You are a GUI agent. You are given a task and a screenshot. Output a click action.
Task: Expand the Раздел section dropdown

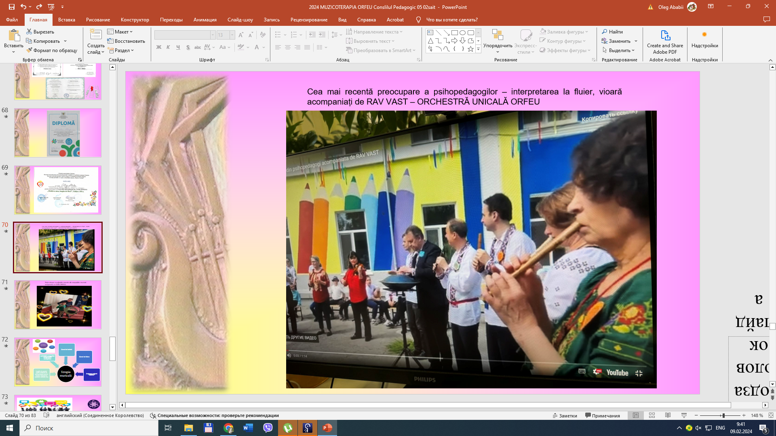point(121,50)
